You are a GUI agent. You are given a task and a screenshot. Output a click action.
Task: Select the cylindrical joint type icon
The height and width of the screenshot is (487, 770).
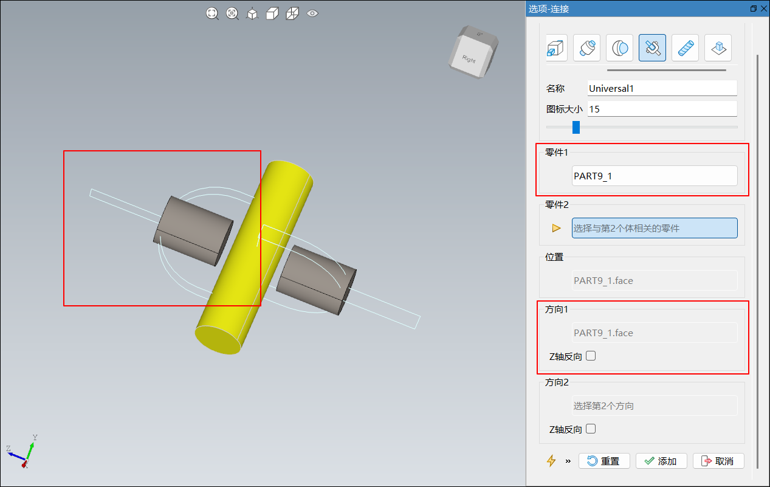click(586, 47)
